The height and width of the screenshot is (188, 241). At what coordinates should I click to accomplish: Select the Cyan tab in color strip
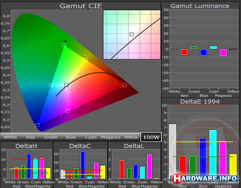91,137
